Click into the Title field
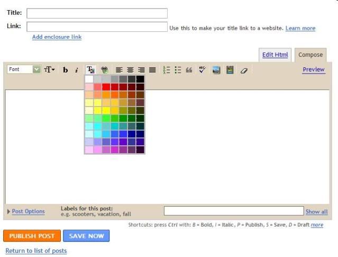 [x=97, y=13]
